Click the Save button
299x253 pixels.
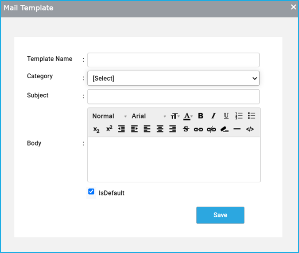pos(220,215)
